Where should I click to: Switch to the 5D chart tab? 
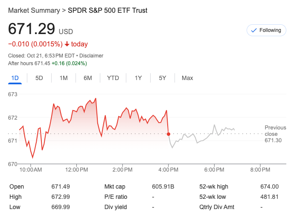[x=39, y=78]
